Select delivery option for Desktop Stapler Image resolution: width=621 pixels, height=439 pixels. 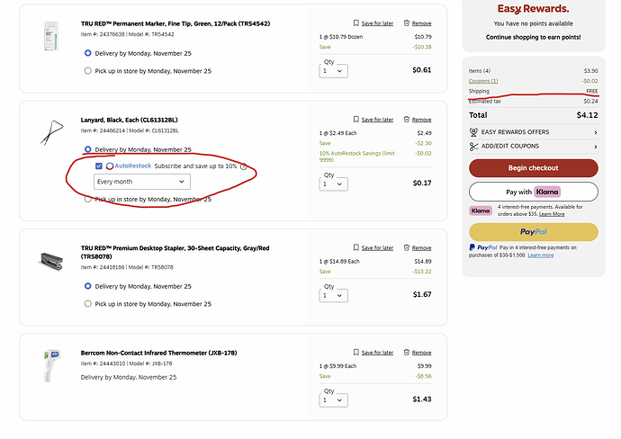(88, 286)
